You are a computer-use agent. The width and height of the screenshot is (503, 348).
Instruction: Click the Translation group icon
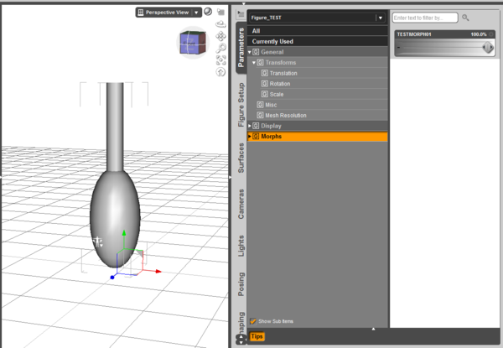pyautogui.click(x=264, y=73)
